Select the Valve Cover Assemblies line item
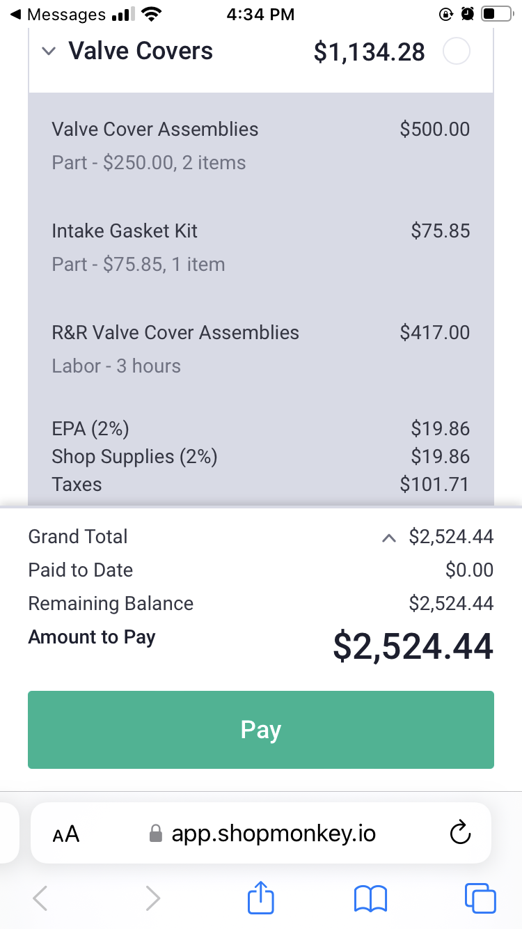Viewport: 522px width, 929px height. click(261, 146)
